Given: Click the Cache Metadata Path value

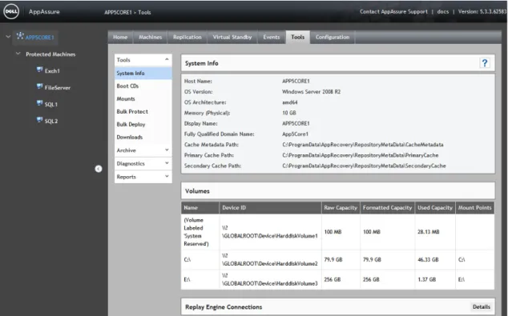Looking at the screenshot, I should coord(362,145).
